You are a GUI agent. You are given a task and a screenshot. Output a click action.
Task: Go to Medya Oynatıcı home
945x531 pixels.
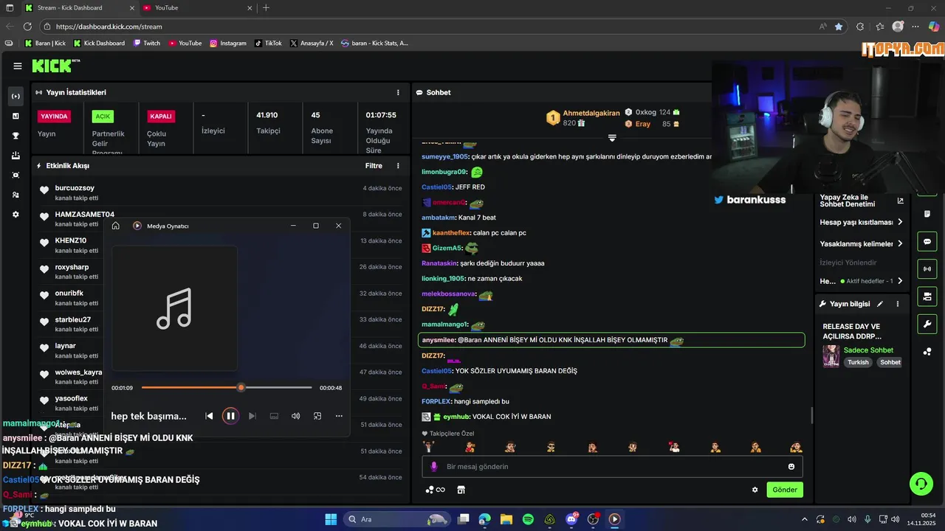116,226
